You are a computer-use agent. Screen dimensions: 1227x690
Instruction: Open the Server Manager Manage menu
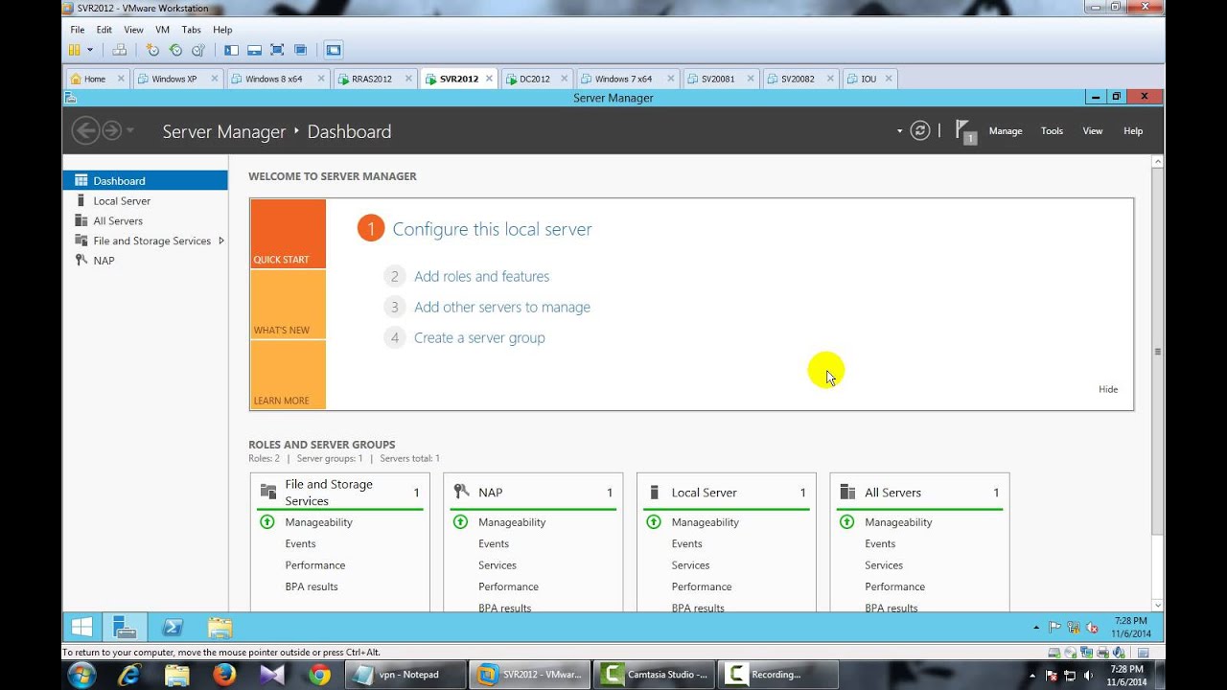(1006, 130)
